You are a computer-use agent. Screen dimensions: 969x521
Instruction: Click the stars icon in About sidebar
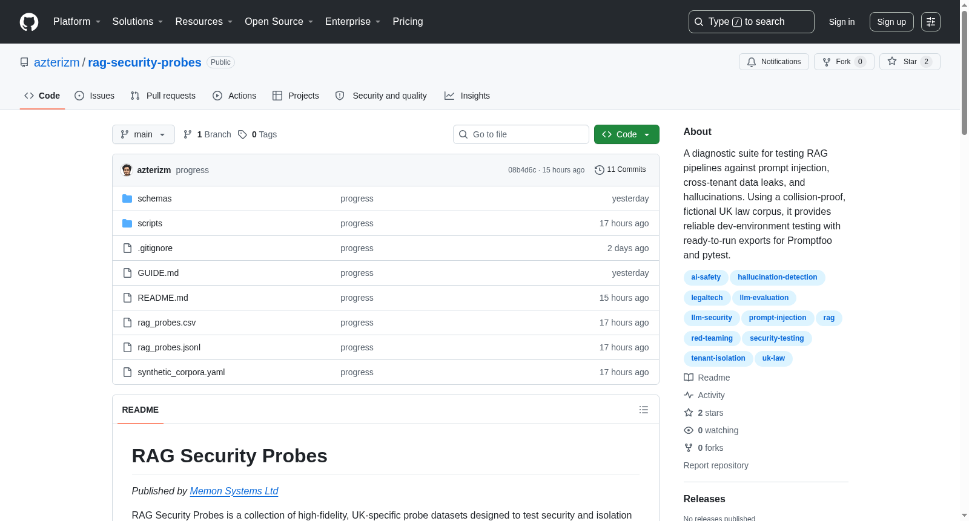pos(689,413)
